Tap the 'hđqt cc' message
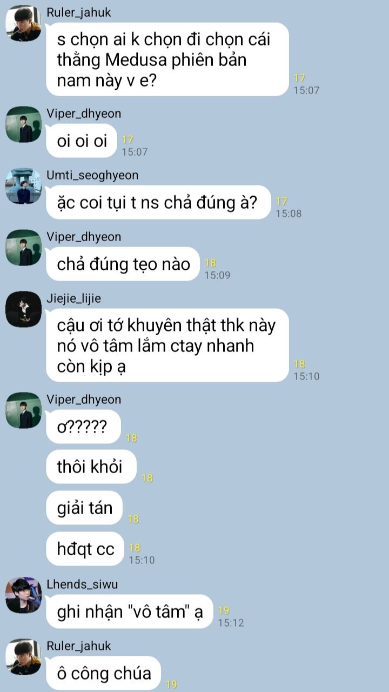The image size is (389, 692). coord(85,549)
